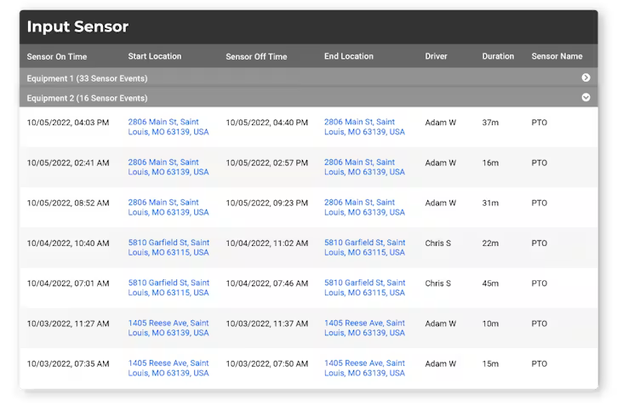Select sensor off time 10/05/2022, 02:57 PM

point(266,163)
